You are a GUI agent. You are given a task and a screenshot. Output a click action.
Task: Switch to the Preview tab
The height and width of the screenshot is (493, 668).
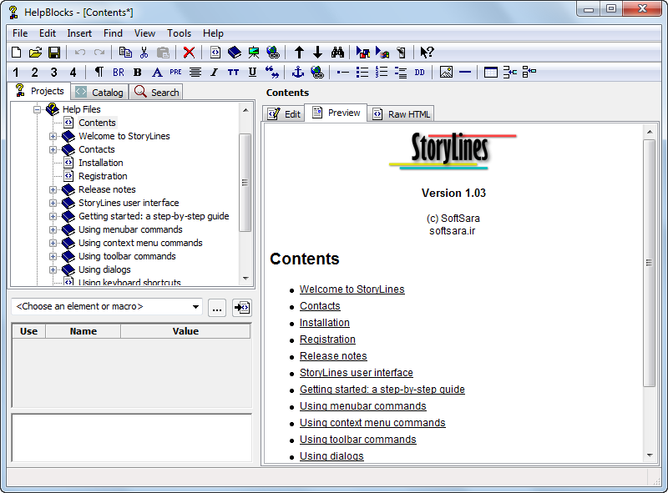(337, 113)
